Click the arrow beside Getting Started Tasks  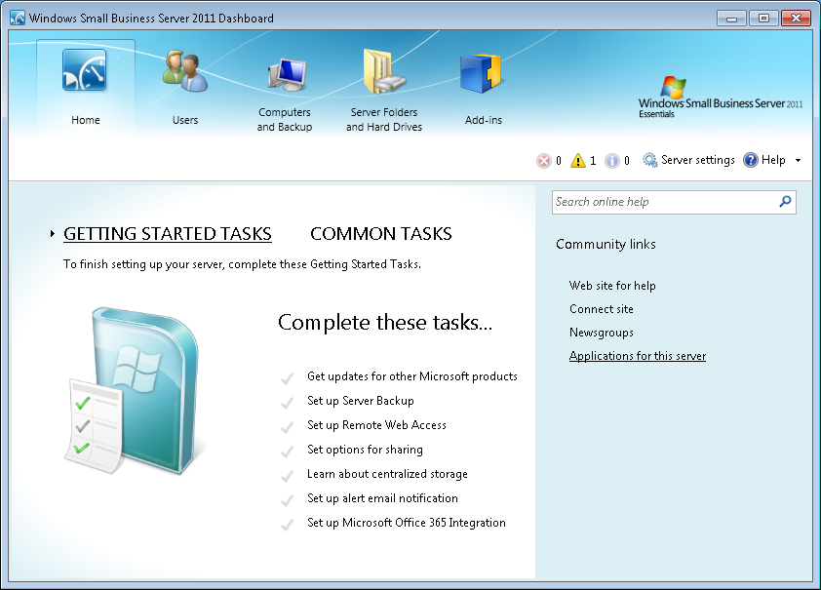53,233
